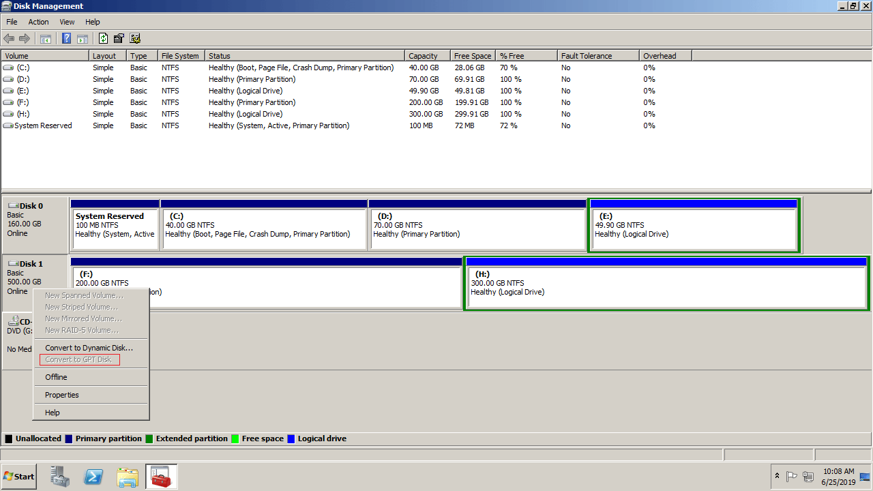Viewport: 873px width, 491px height.
Task: Click the Show/Hide Console Tree icon
Action: click(x=46, y=39)
